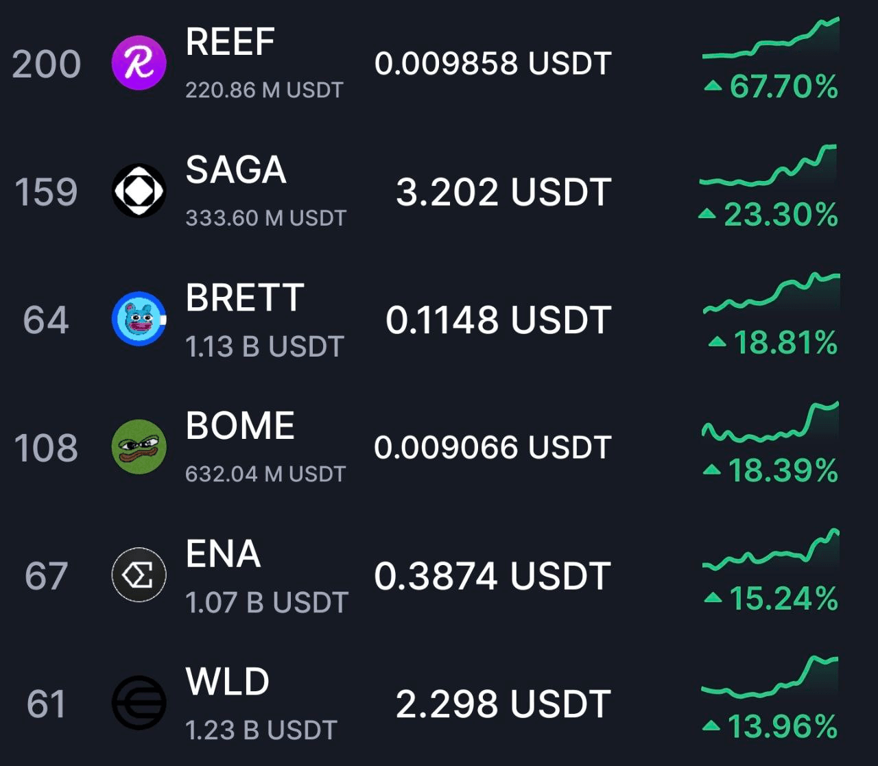This screenshot has width=878, height=766.
Task: Select the ENA sigma logo icon
Action: [139, 575]
